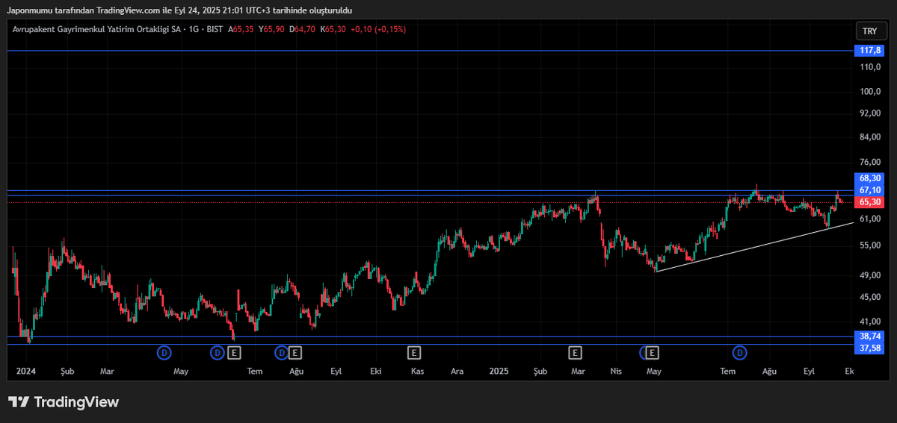Click the Y65,90 high value
Screen dimensions: 897x423
pos(272,29)
